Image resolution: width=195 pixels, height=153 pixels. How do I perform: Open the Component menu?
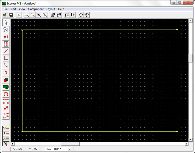click(36, 9)
